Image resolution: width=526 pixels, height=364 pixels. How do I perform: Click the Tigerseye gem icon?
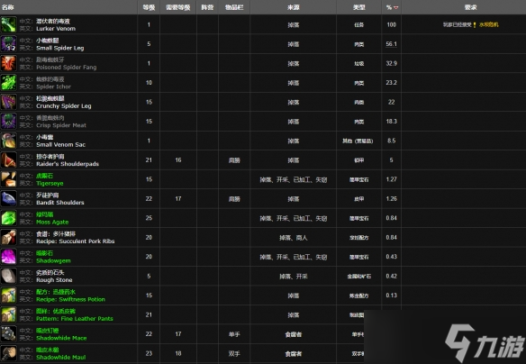point(8,179)
